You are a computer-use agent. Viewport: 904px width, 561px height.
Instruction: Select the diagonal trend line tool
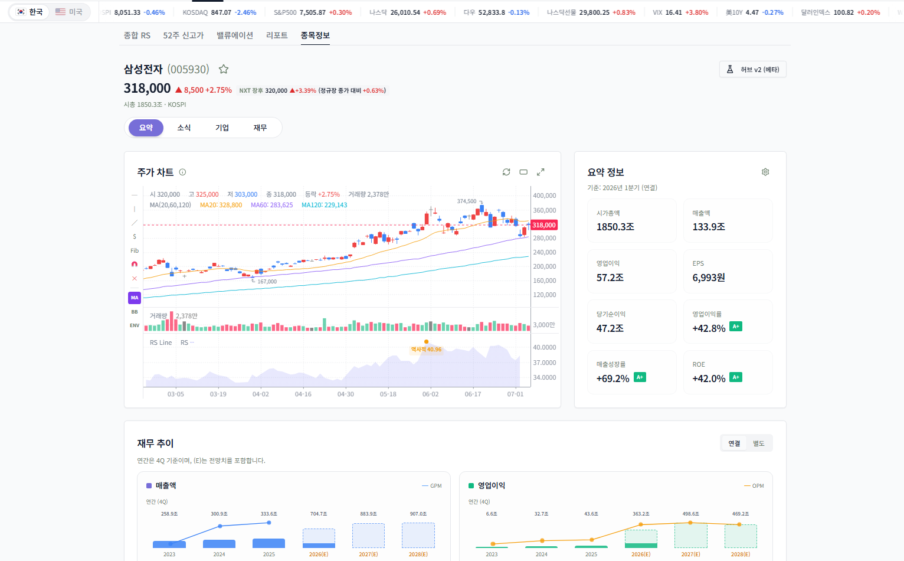point(135,223)
